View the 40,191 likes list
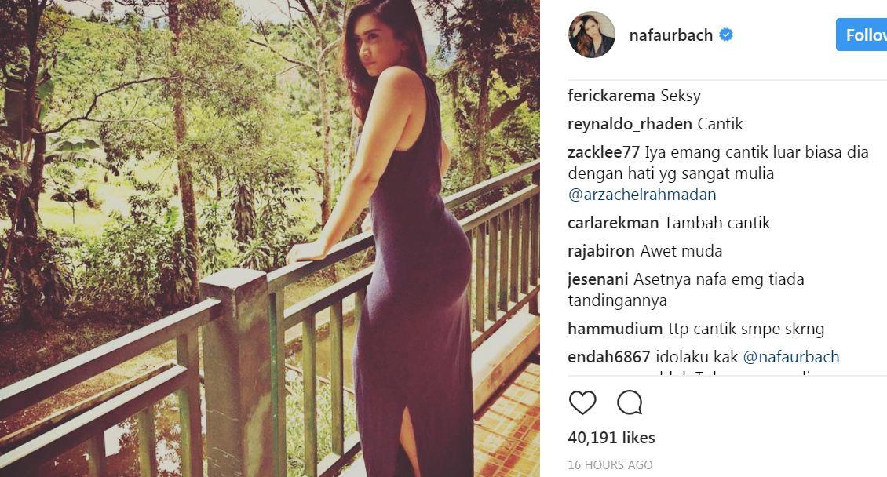This screenshot has width=887, height=477. pyautogui.click(x=611, y=438)
